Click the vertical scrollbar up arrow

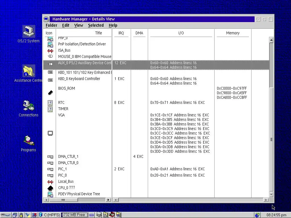271,40
